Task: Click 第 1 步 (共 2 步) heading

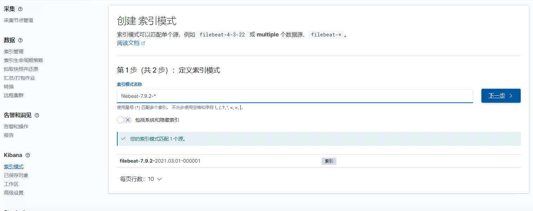Action: point(168,70)
